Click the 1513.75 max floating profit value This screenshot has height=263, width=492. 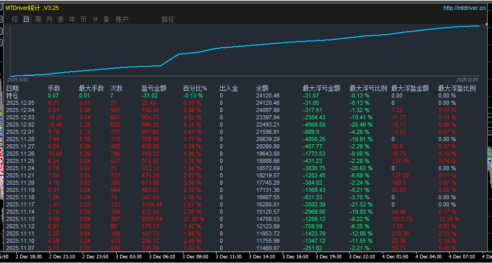click(x=402, y=219)
